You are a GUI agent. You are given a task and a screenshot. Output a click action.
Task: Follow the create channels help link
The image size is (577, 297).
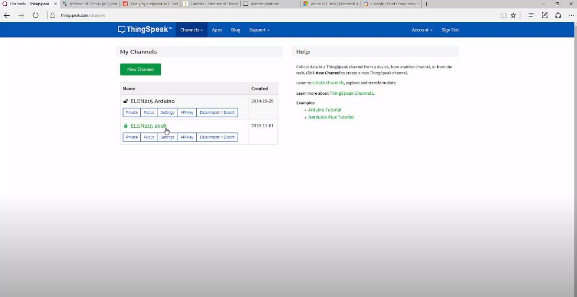[328, 83]
